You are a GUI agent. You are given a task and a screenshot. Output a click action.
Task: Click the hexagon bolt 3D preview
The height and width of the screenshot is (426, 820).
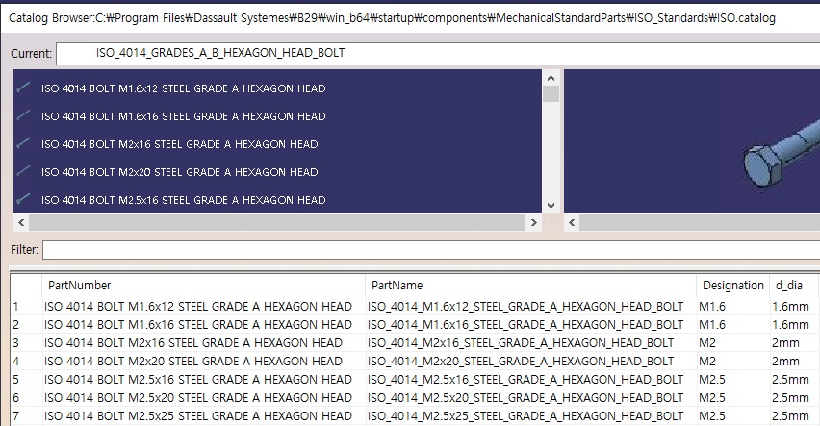[x=782, y=153]
